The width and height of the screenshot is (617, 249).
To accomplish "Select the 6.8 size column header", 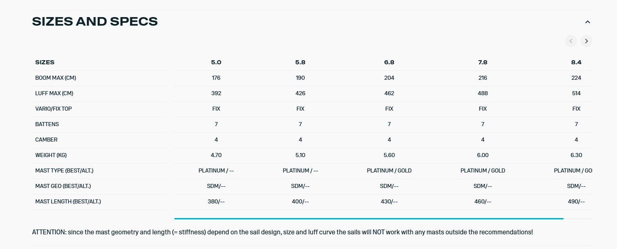I will [389, 62].
